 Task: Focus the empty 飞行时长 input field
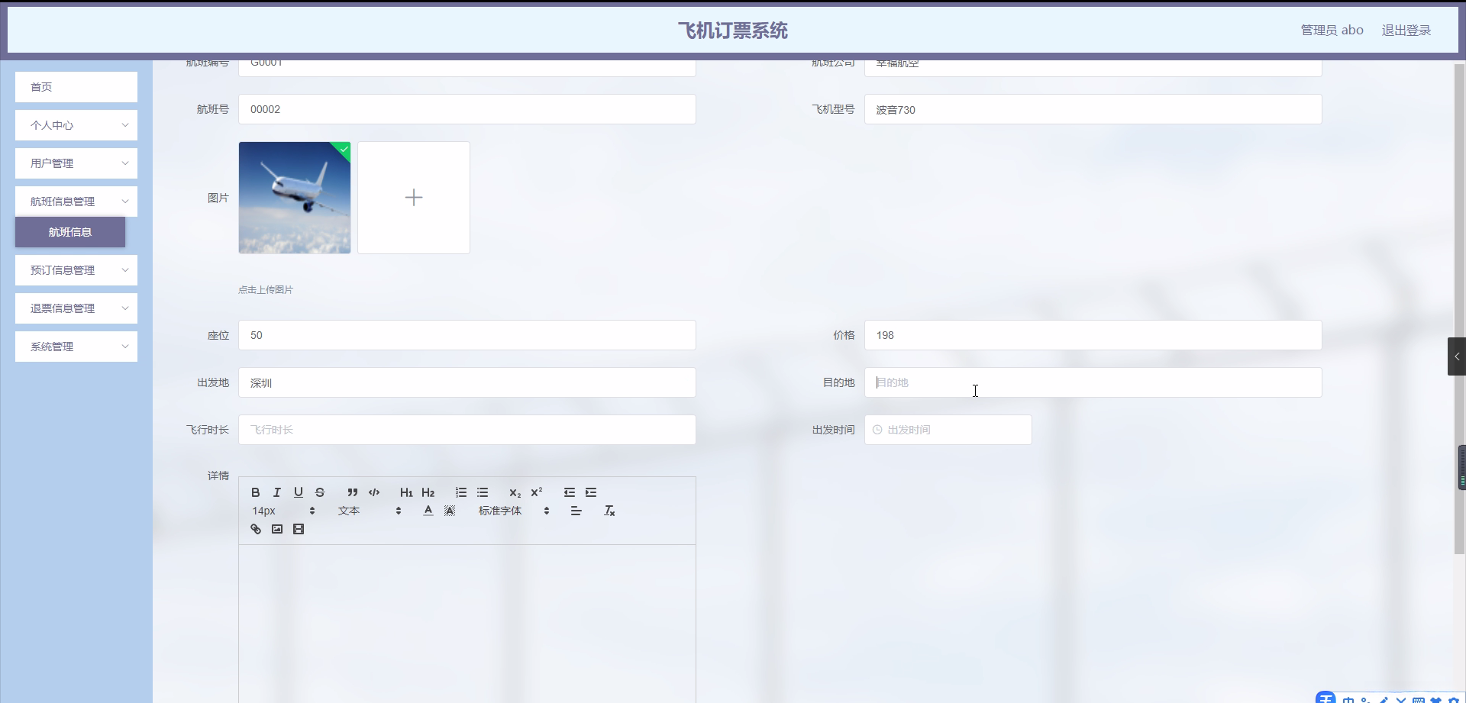467,430
